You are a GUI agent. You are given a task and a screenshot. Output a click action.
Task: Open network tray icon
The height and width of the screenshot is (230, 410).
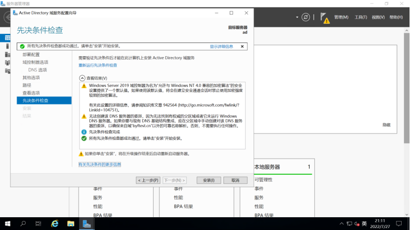point(349,224)
